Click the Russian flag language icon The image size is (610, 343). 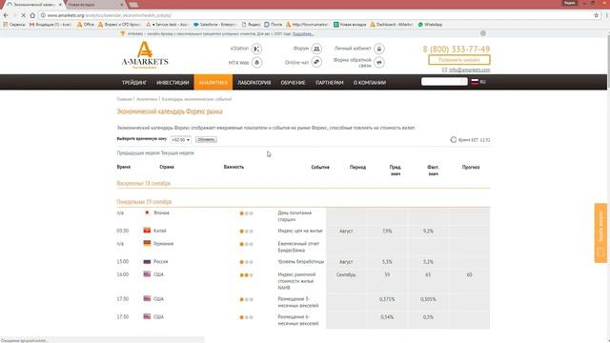pyautogui.click(x=475, y=82)
